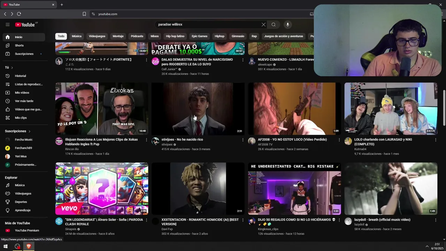This screenshot has height=251, width=446.
Task: Click the YouTube logo
Action: [x=25, y=24]
